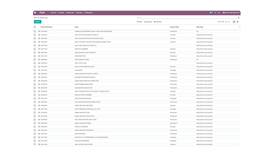Click star icon in ASSY, OUTER ENCLOSURE row

pos(39,35)
